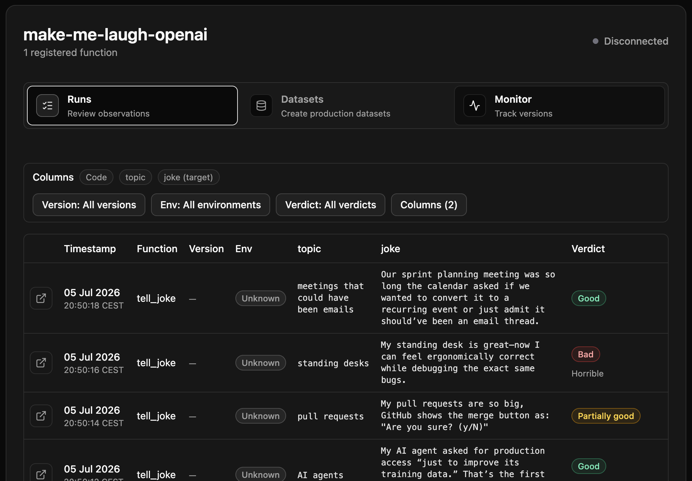Screen dimensions: 692x481
Task: Click the joke column header
Action: click(x=390, y=249)
